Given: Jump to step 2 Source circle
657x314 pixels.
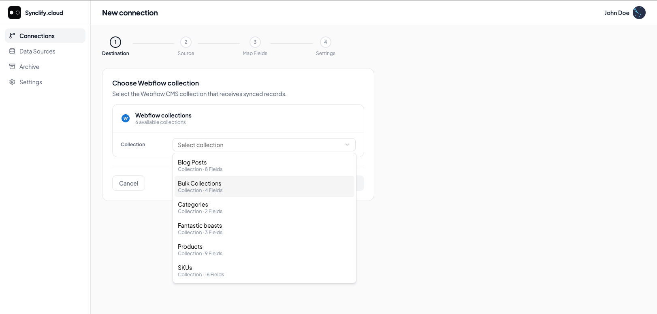Looking at the screenshot, I should tap(186, 42).
